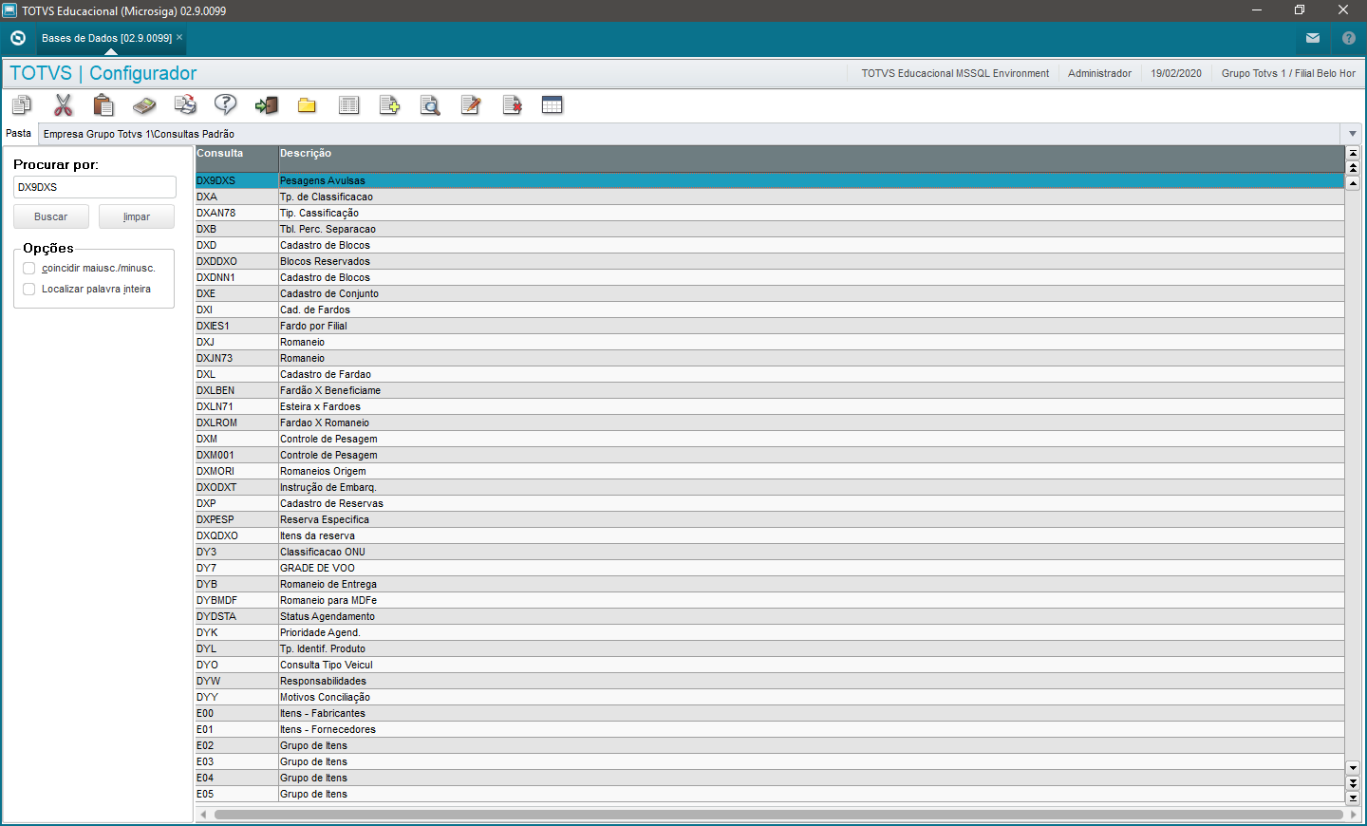Select the E00 Itens - Fabricantes row
Screen dimensions: 1367x826
pos(770,713)
